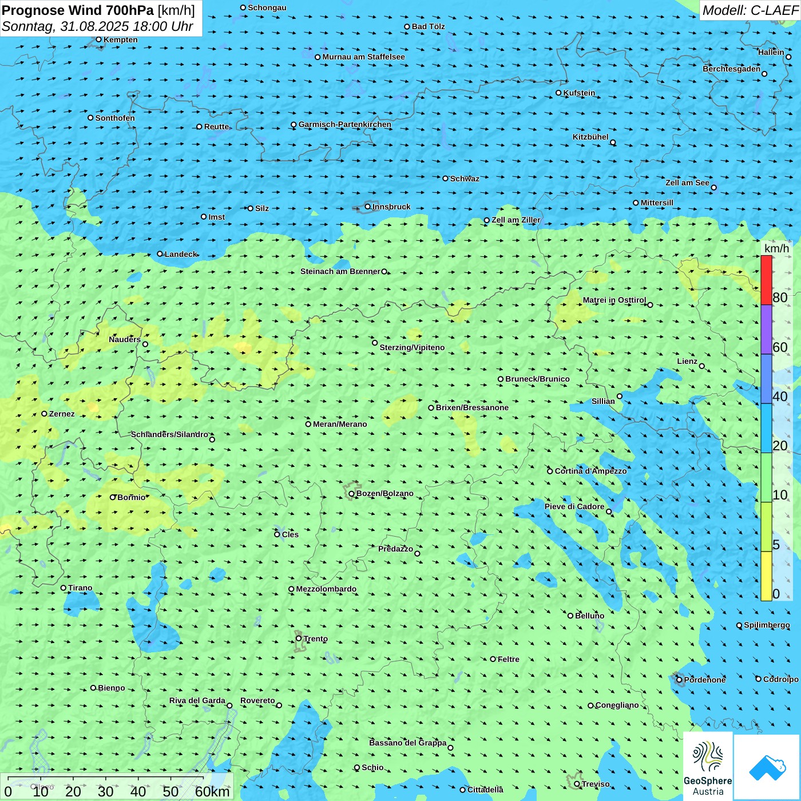Click the Trento city label
Viewport: 801px width, 801px height.
316,639
